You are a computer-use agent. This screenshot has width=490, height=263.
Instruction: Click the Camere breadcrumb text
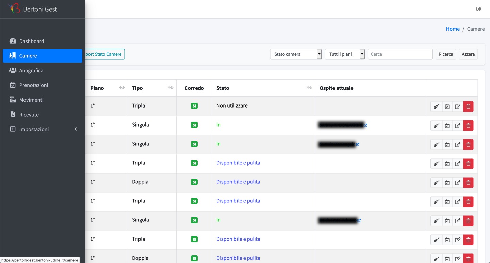click(x=476, y=29)
